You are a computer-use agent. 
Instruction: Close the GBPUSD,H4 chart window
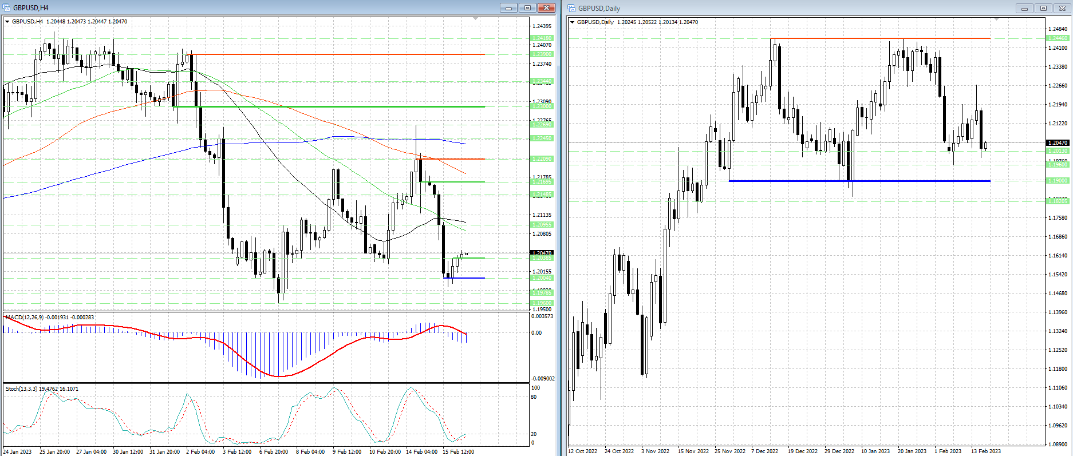(x=546, y=8)
